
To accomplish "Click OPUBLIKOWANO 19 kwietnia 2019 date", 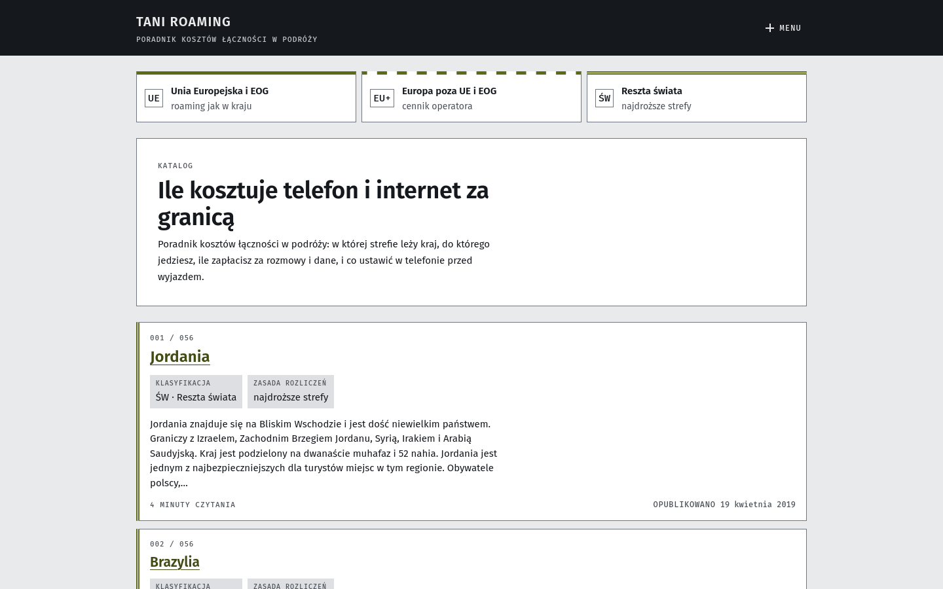I will 724,505.
